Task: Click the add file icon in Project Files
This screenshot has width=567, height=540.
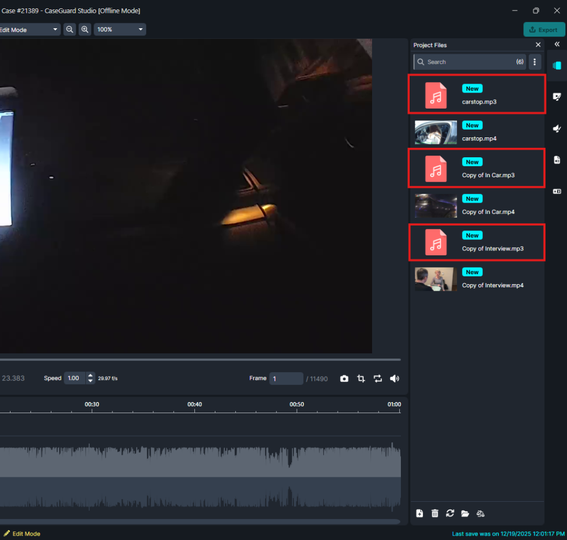Action: pos(420,513)
